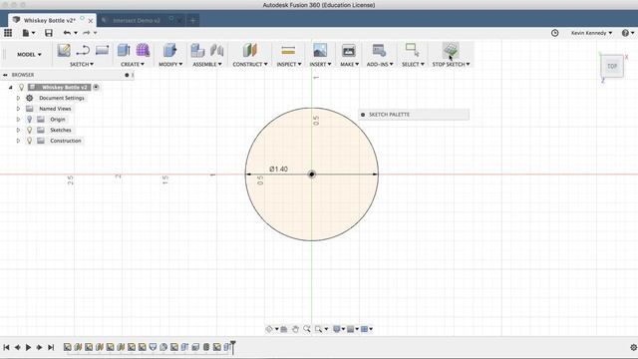Select the Pan hand tool
Screen dimensions: 638x359
295,329
